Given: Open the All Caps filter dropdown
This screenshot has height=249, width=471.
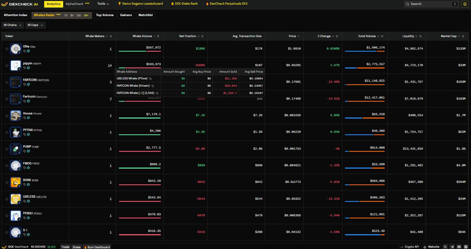Looking at the screenshot, I should (36, 25).
